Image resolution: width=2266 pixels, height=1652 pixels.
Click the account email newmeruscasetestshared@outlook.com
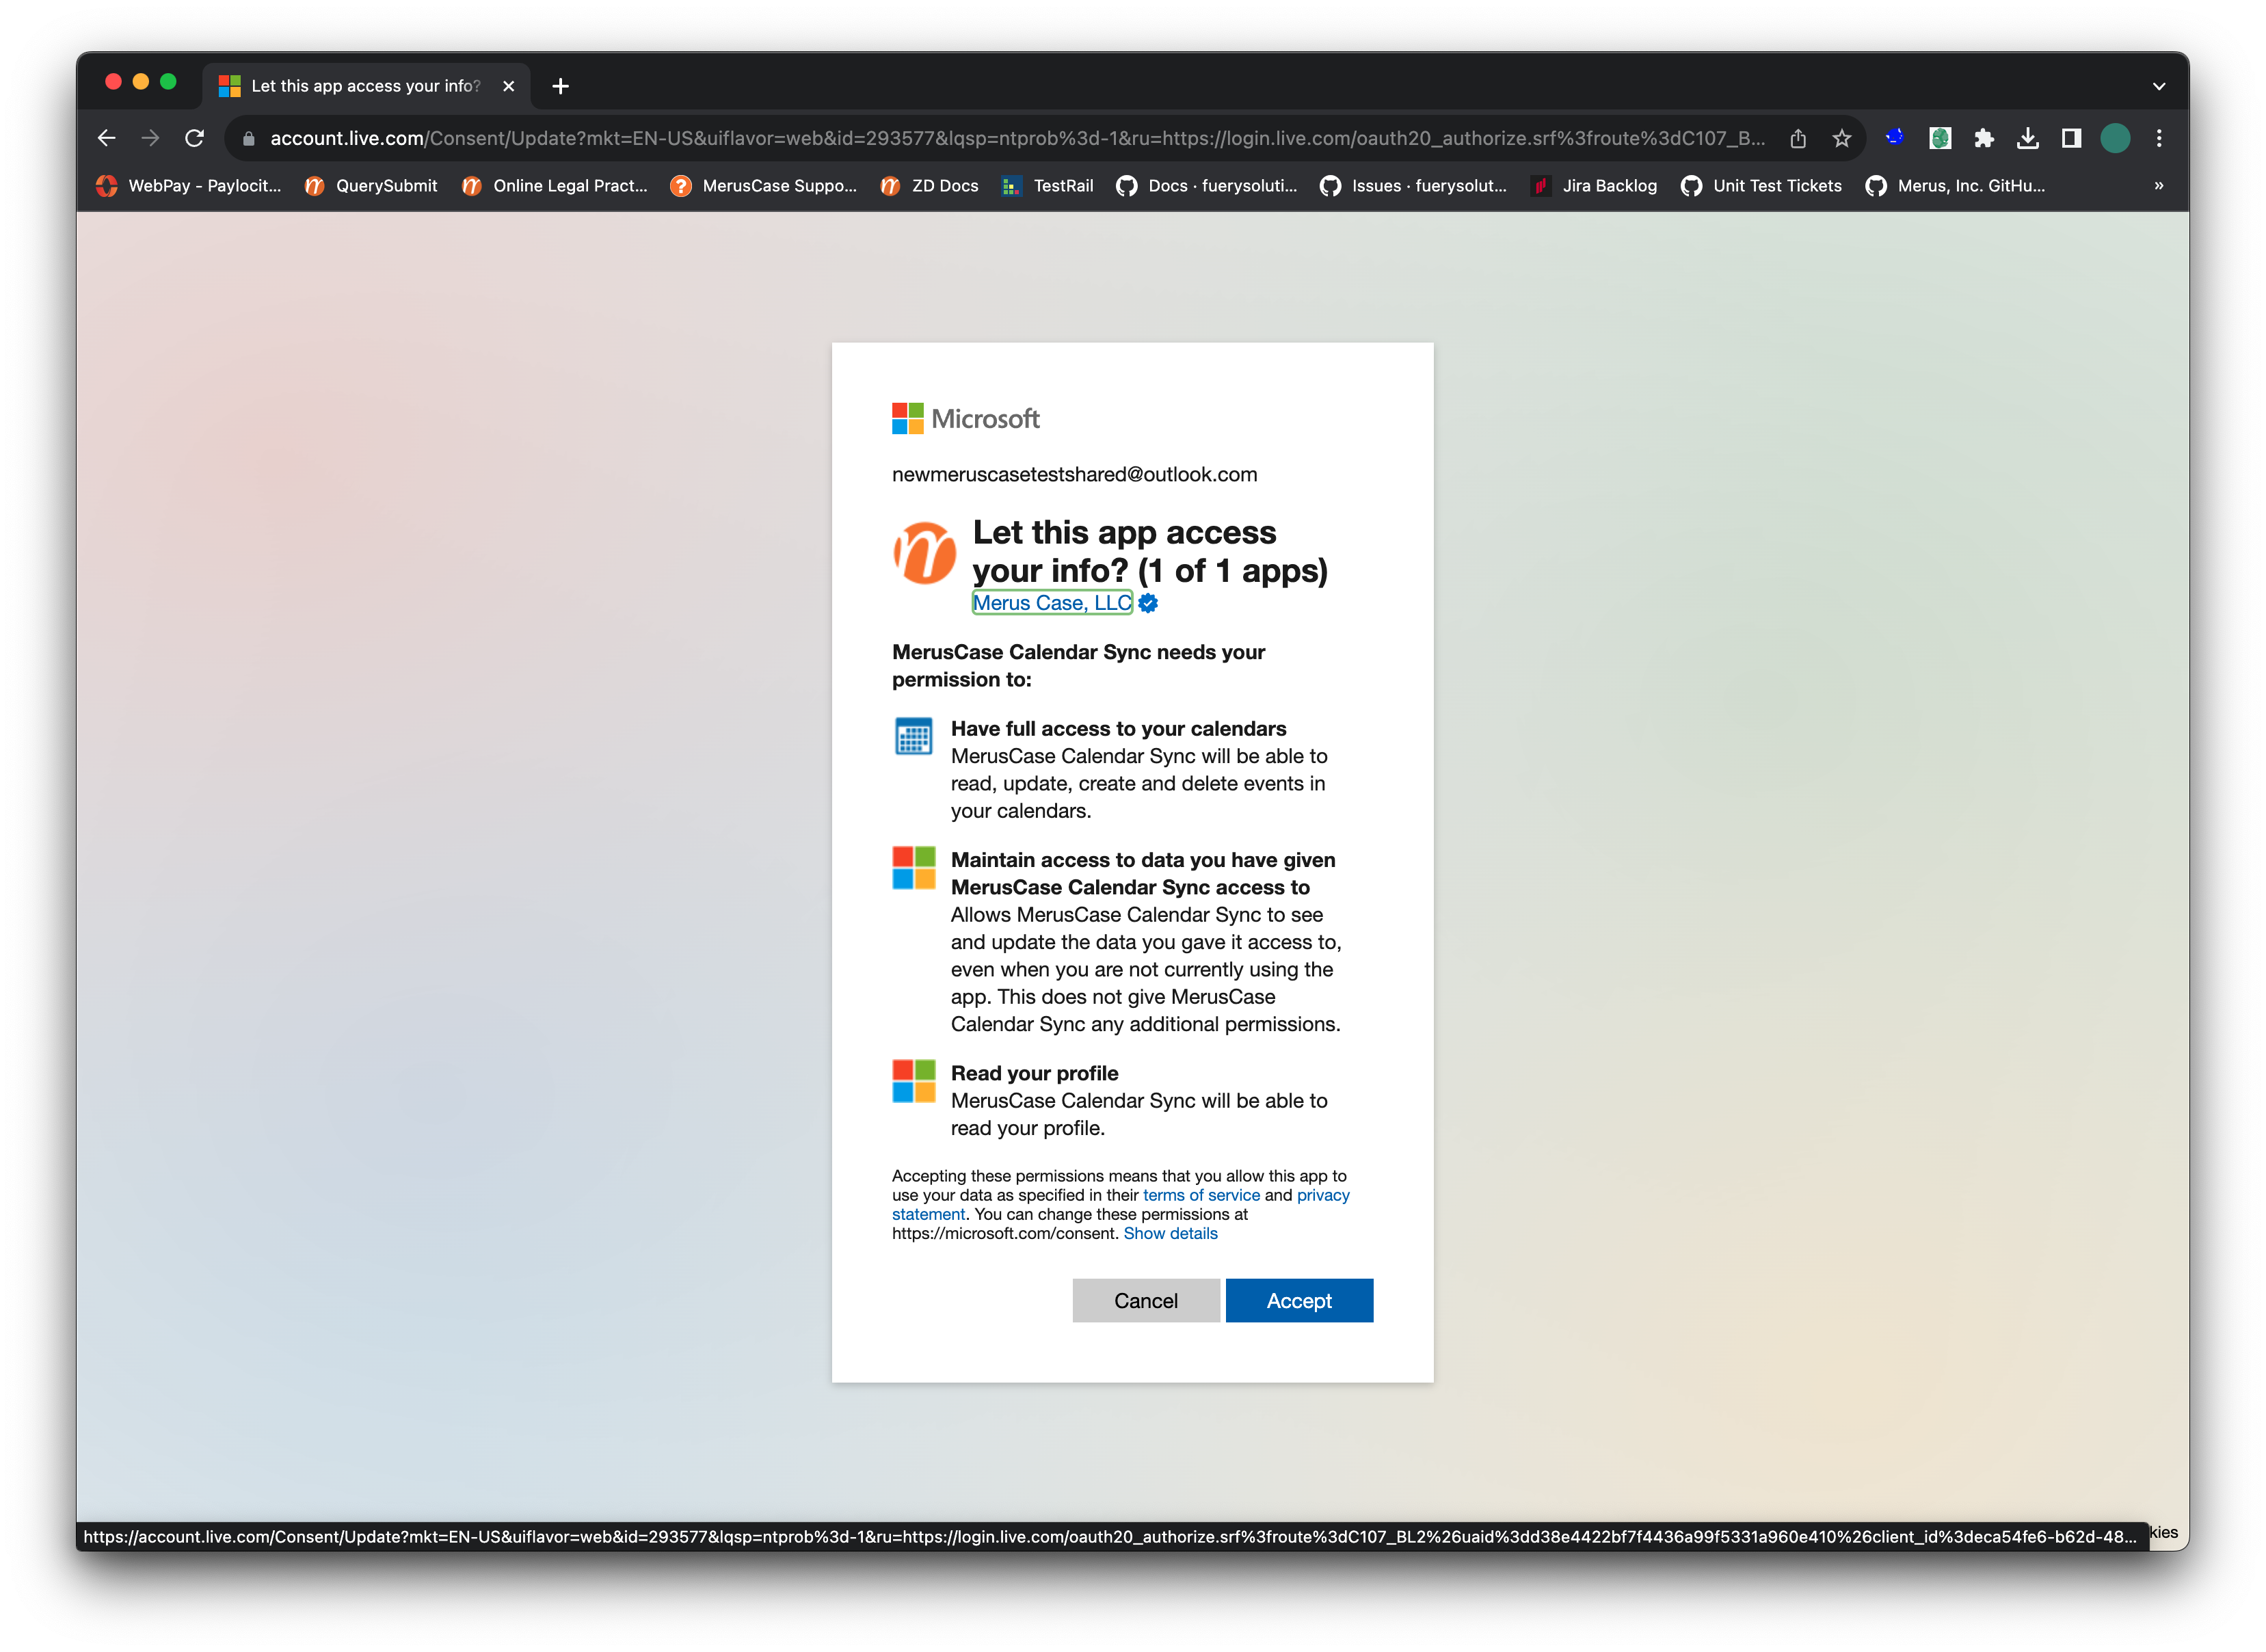tap(1074, 474)
